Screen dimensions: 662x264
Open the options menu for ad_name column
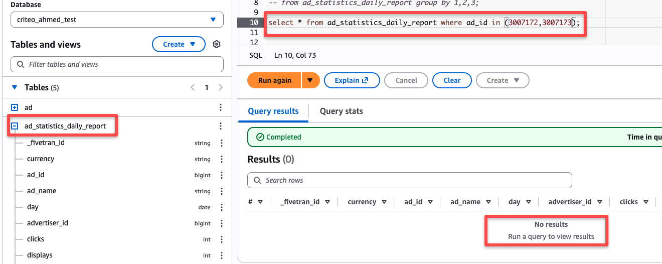click(222, 191)
